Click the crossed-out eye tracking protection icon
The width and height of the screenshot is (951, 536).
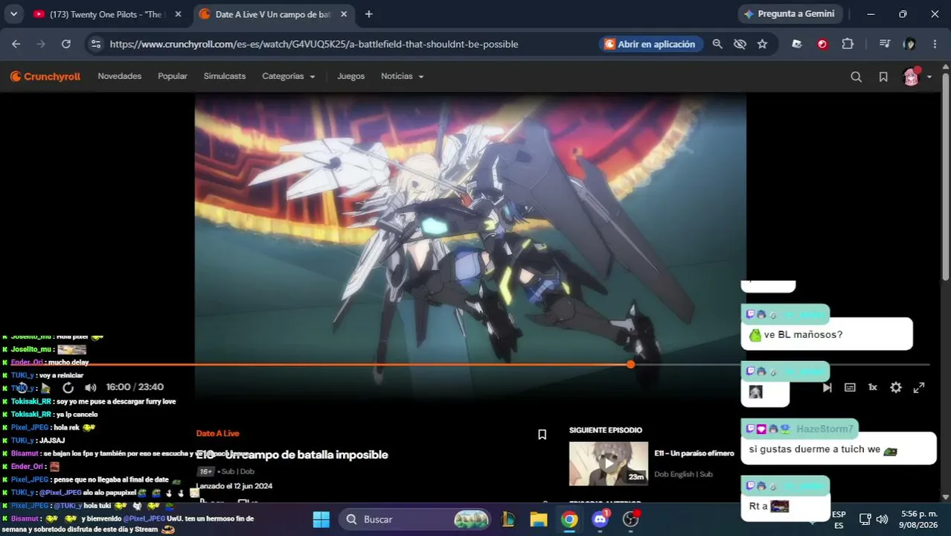[x=740, y=44]
